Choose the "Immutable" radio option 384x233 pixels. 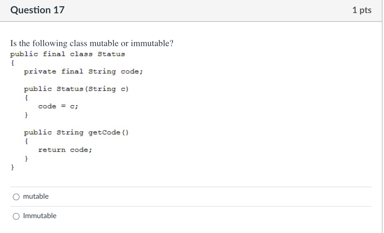(16, 216)
